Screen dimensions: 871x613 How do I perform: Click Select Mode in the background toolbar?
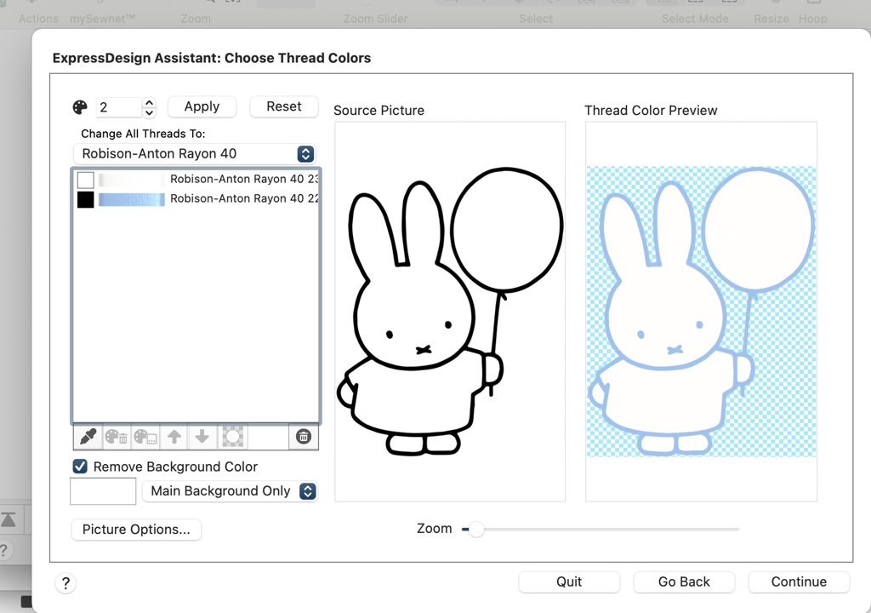[695, 19]
